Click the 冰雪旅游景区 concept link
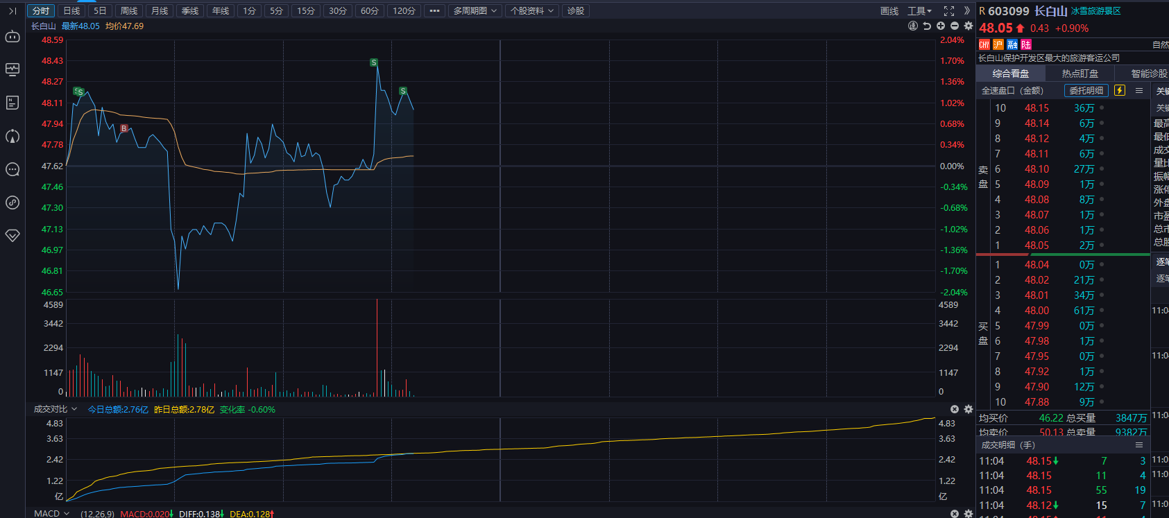 click(x=1096, y=11)
